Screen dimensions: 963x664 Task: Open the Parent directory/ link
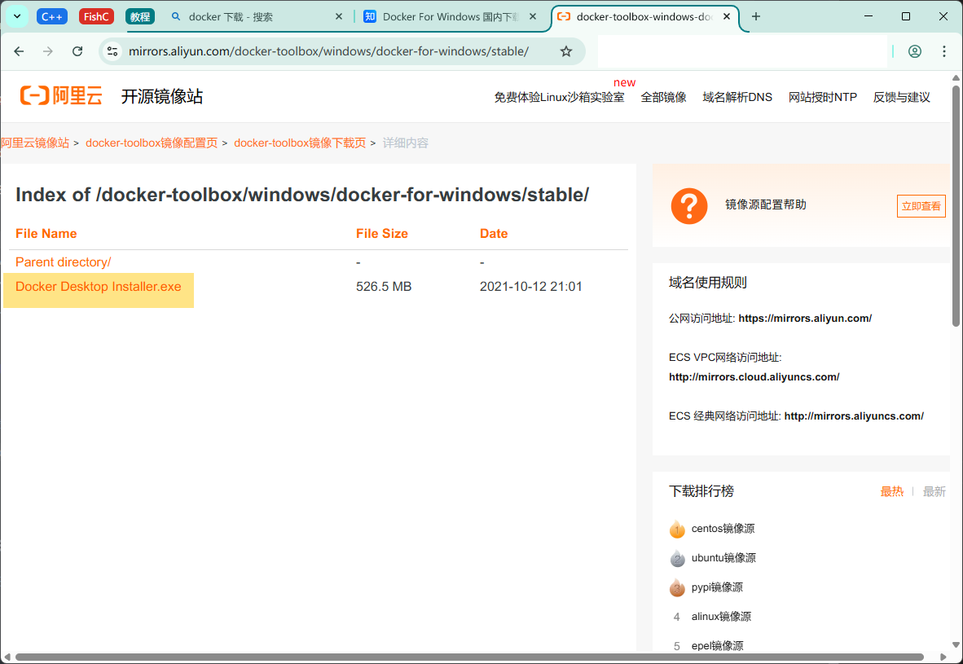[x=64, y=262]
